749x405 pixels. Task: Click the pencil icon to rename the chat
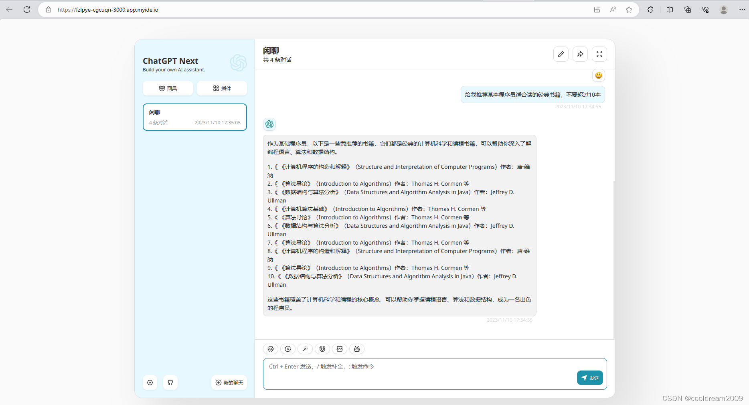click(561, 54)
